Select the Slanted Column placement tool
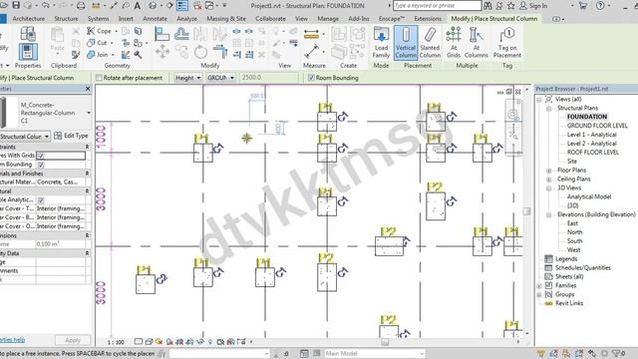This screenshot has height=359, width=638. point(430,42)
